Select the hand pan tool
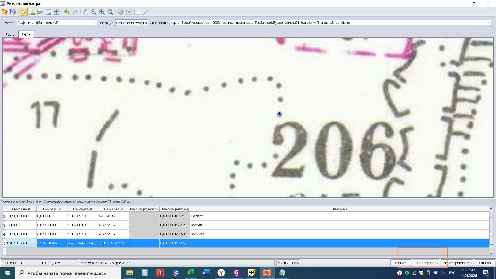The width and height of the screenshot is (496, 279). pyautogui.click(x=86, y=12)
